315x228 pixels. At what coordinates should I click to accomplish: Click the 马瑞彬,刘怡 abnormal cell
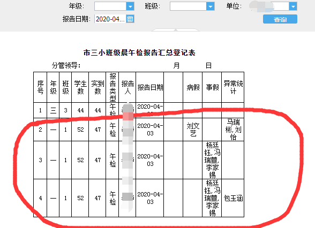pyautogui.click(x=233, y=130)
